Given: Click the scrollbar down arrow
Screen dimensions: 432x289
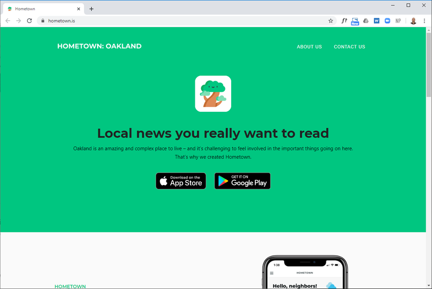Looking at the screenshot, I should coord(429,286).
